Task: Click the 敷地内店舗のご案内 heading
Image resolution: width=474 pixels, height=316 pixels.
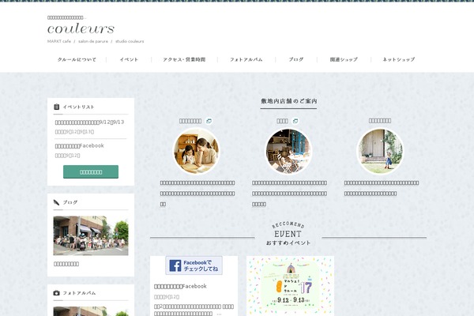Action: point(288,101)
